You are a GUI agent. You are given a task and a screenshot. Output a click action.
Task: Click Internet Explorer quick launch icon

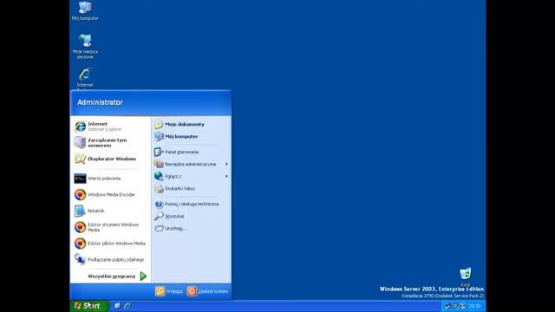point(127,306)
